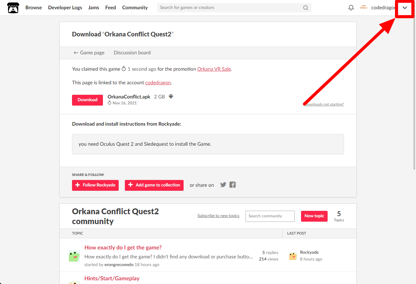Focus the Search community field
Viewport: 416px width, 284px height.
coord(270,216)
